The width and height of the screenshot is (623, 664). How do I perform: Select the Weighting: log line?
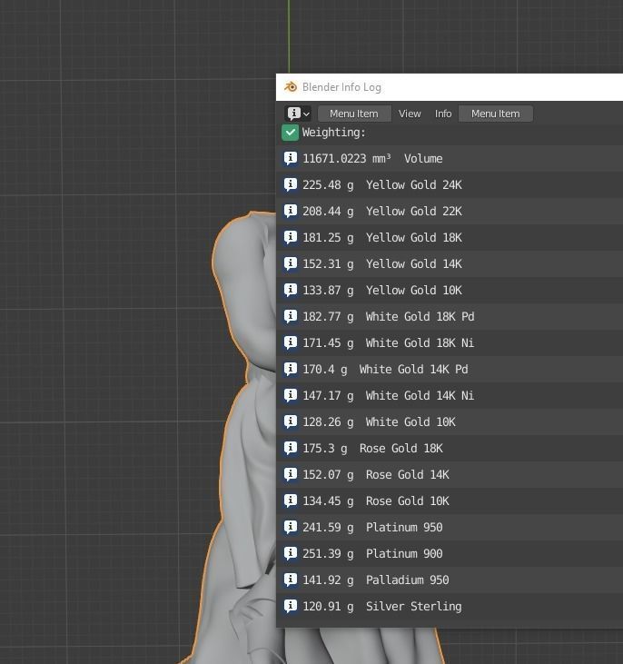450,133
